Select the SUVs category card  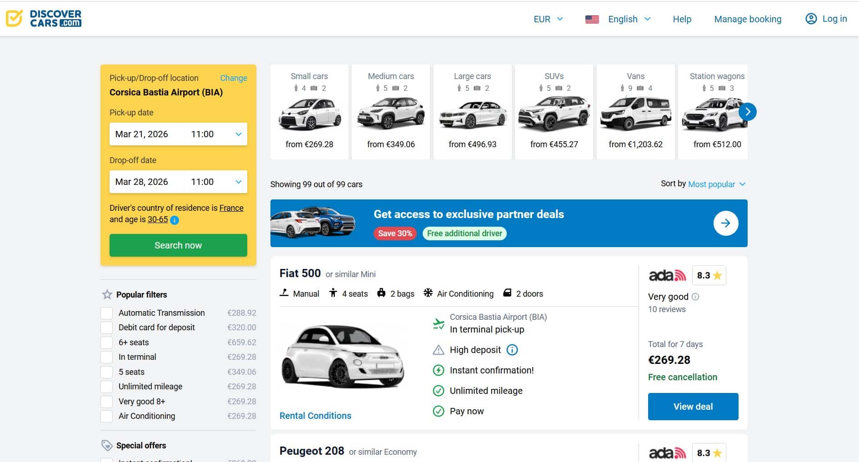pos(554,112)
